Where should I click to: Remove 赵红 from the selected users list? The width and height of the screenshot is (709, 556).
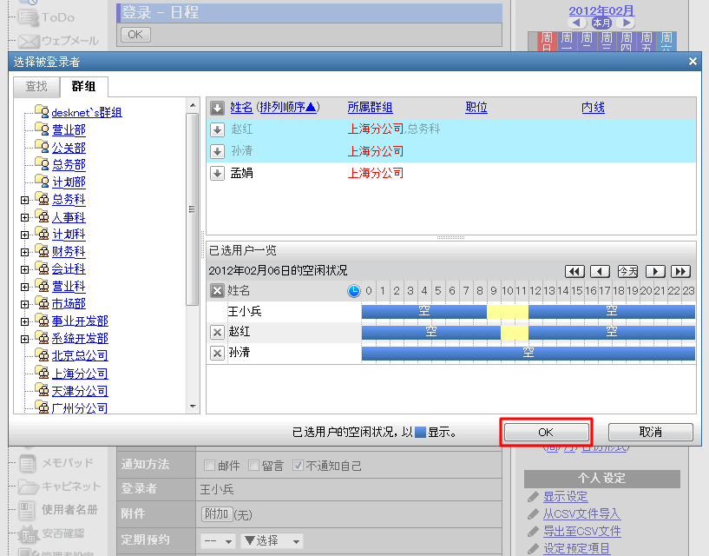pyautogui.click(x=217, y=332)
